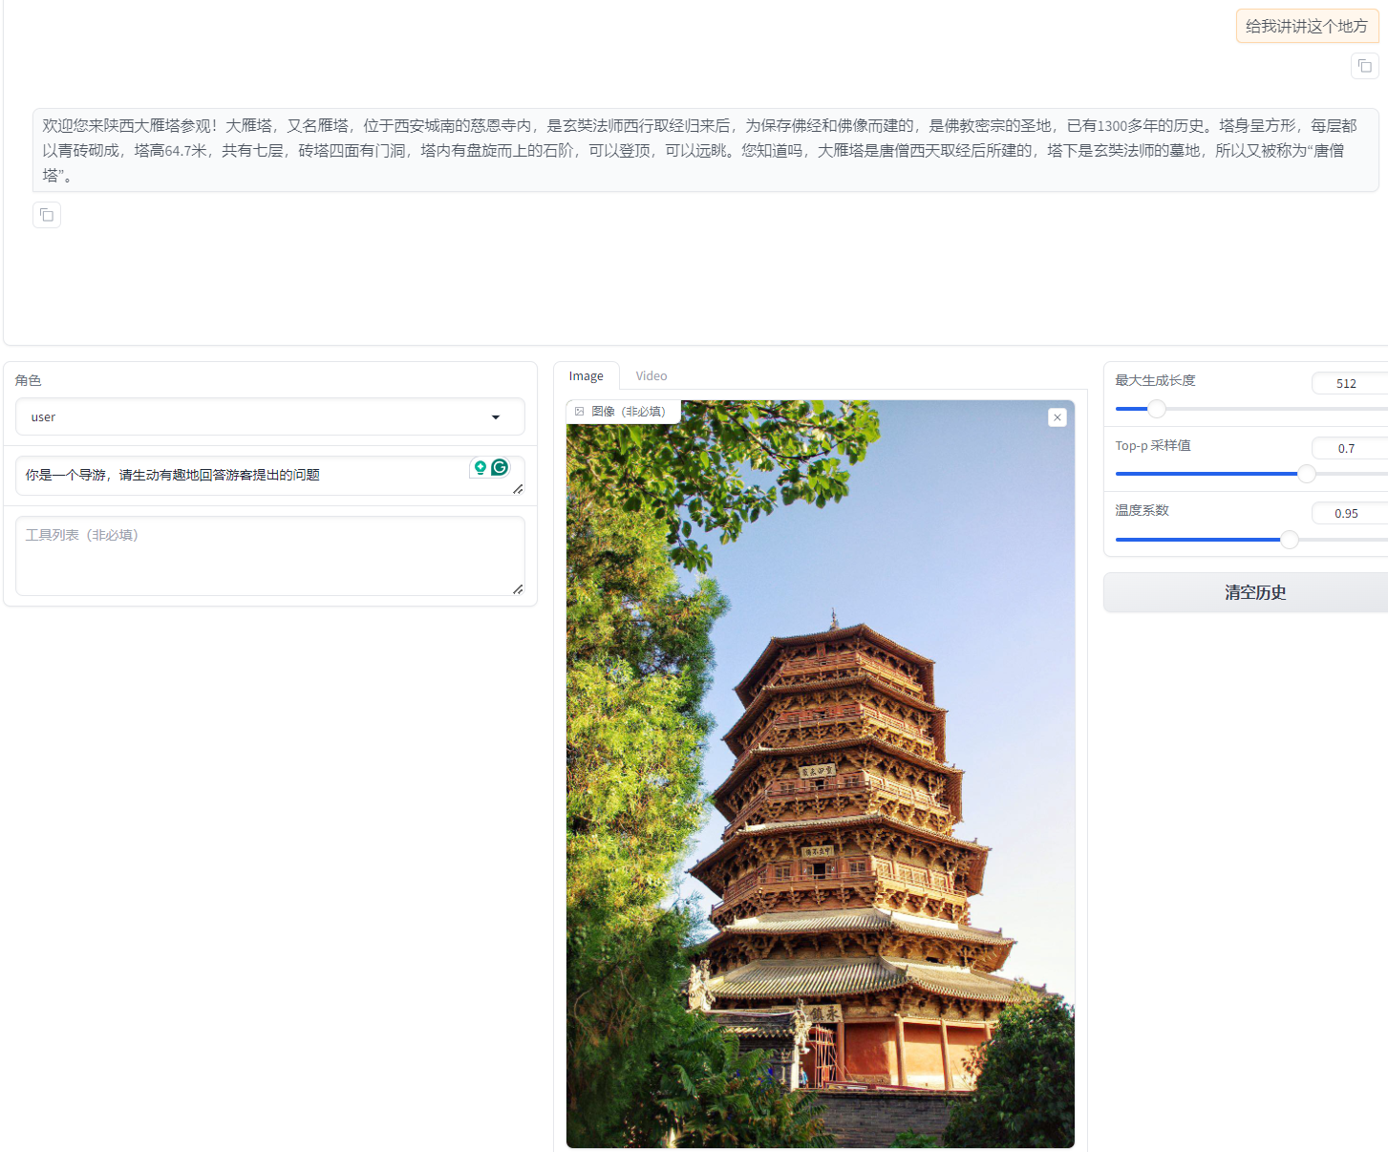Image resolution: width=1388 pixels, height=1152 pixels.
Task: Click the 温度系数 label
Action: click(1142, 510)
